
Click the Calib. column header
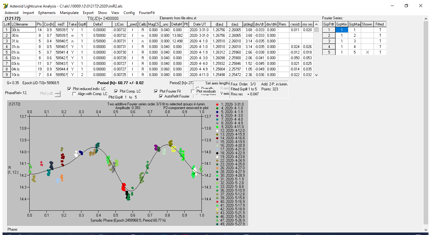point(143,24)
